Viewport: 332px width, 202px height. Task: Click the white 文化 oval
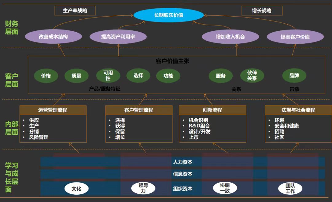[x=76, y=188]
